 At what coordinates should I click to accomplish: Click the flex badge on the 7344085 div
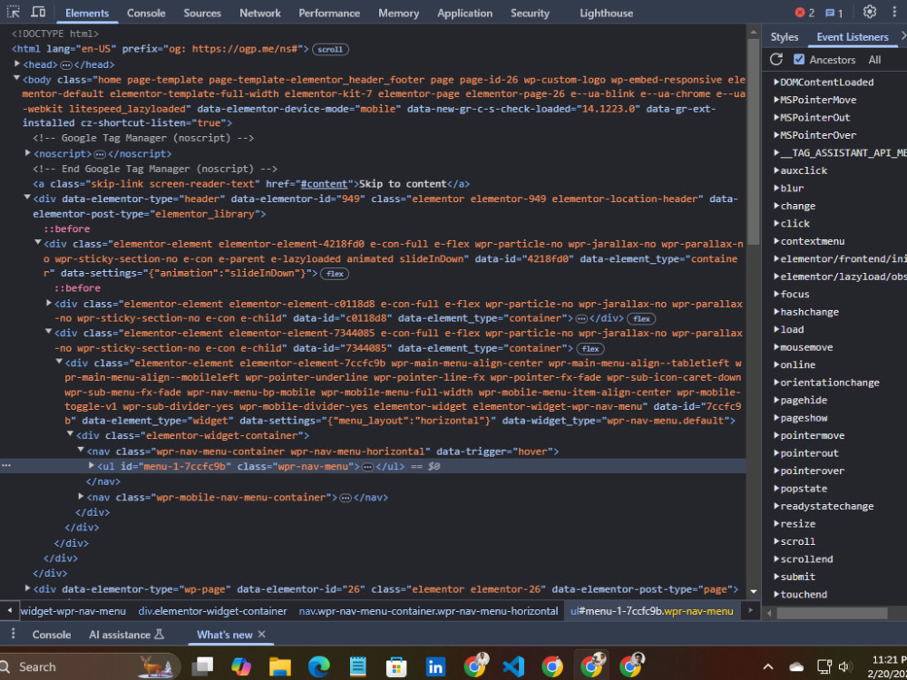coord(590,349)
